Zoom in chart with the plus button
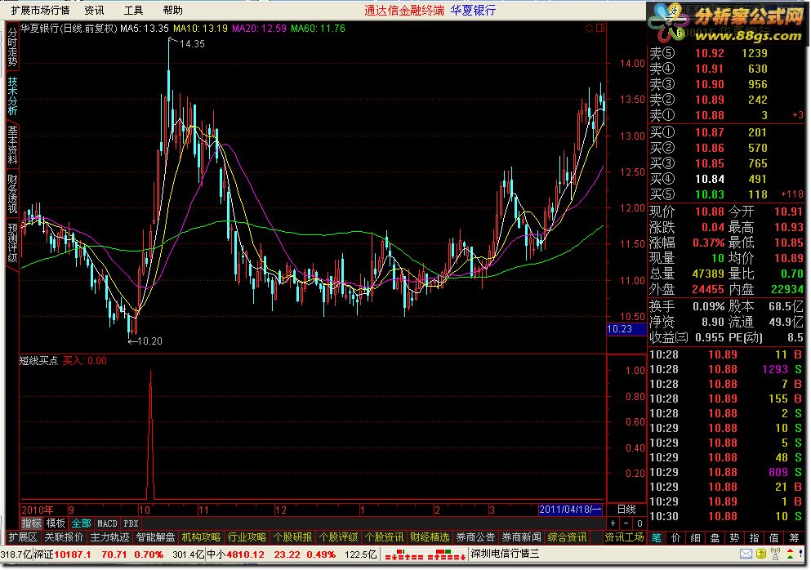 (x=613, y=523)
